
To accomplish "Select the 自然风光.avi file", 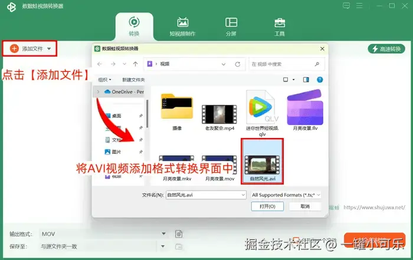I will pos(263,161).
